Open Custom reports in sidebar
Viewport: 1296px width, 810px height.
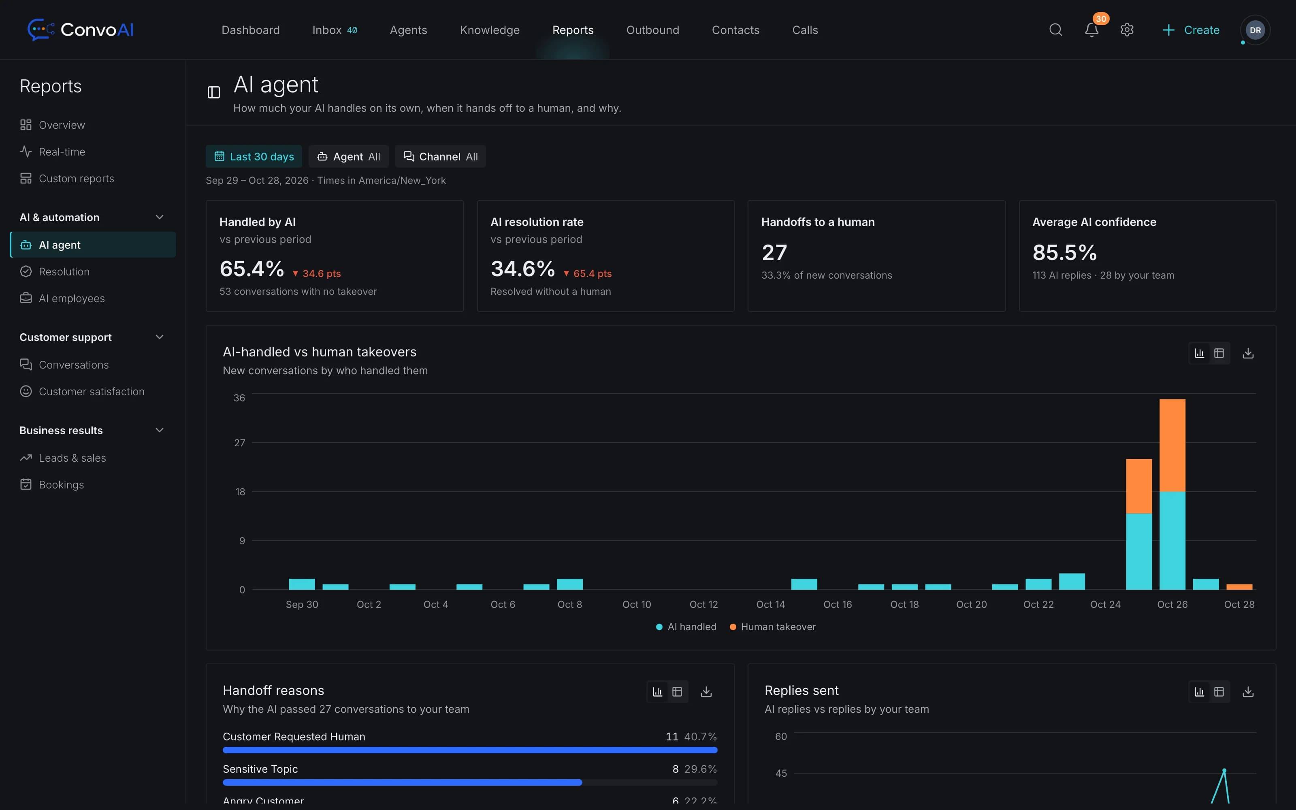click(92, 178)
